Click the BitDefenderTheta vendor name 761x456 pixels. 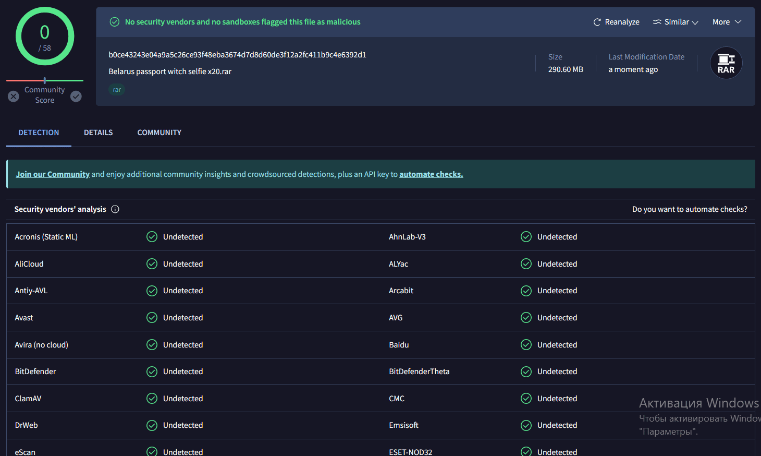(x=419, y=371)
